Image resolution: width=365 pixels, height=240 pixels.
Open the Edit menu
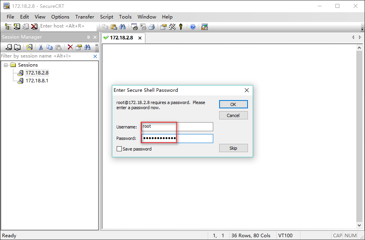click(x=24, y=17)
